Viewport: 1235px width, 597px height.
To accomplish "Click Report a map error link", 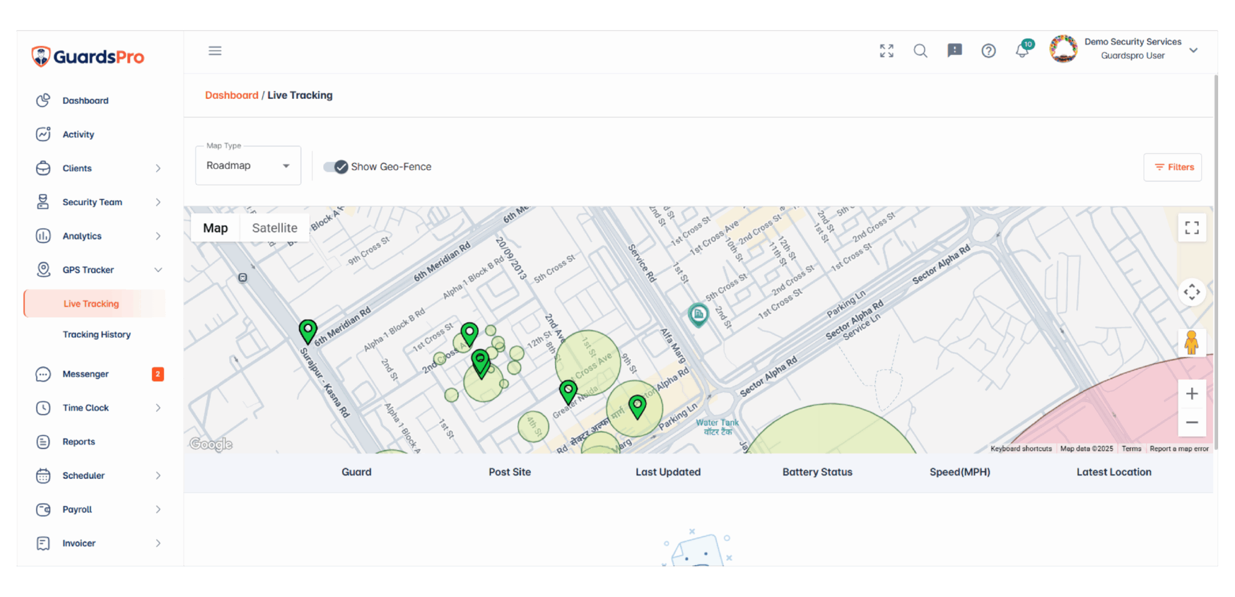I will click(x=1179, y=449).
